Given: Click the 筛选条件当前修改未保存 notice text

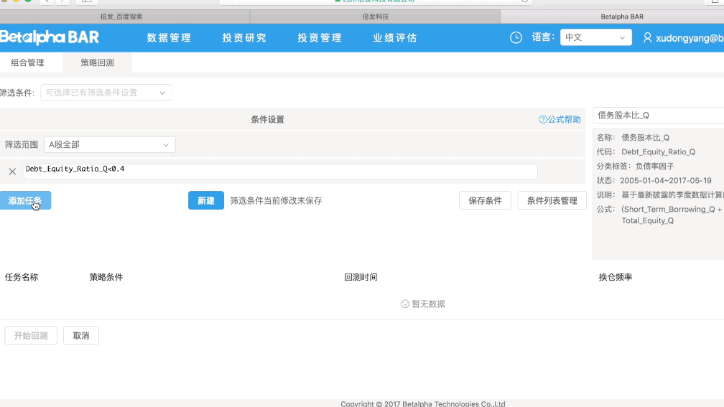Looking at the screenshot, I should (276, 201).
